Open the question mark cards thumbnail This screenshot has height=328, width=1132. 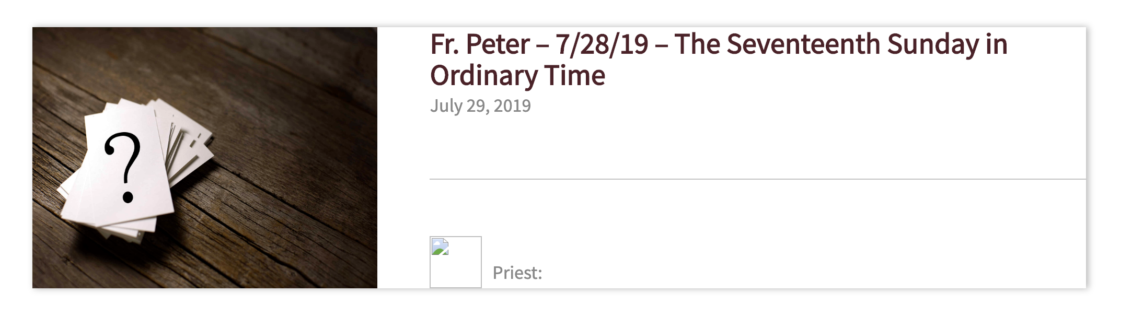[x=204, y=157]
